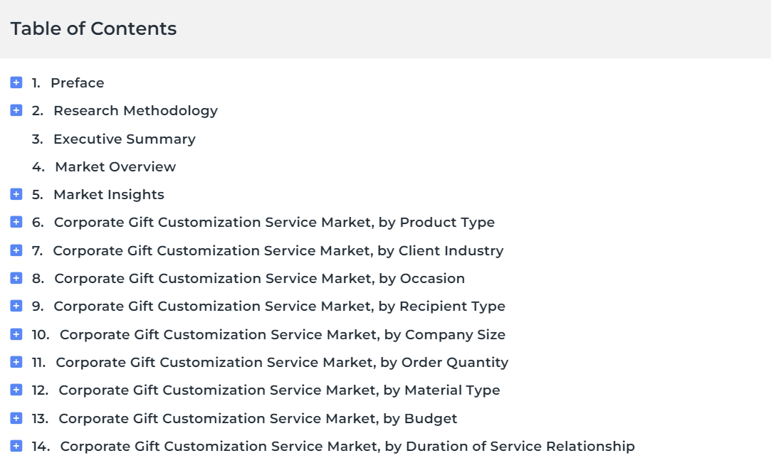Expand the Preface section plus icon
The width and height of the screenshot is (771, 463).
coord(16,83)
